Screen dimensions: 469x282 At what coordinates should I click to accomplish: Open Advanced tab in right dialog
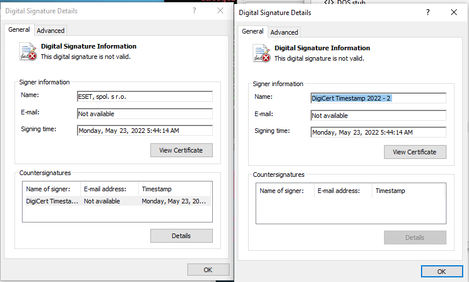(x=284, y=32)
